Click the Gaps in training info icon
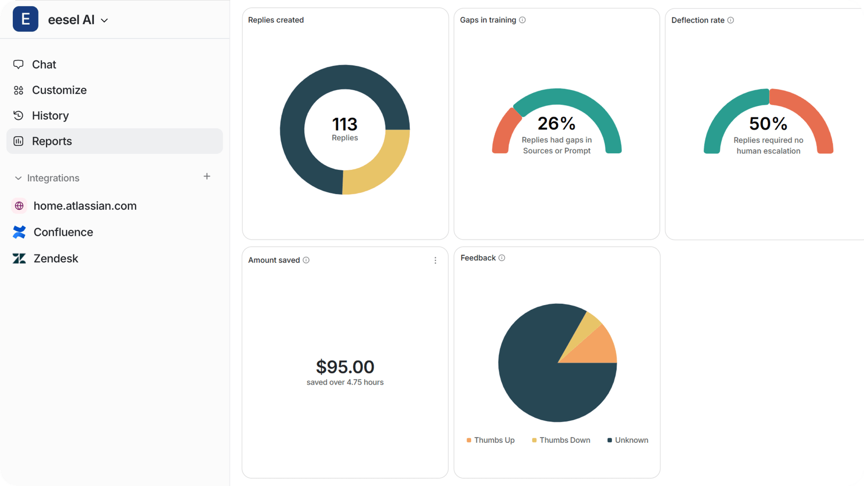This screenshot has width=864, height=486. [523, 20]
